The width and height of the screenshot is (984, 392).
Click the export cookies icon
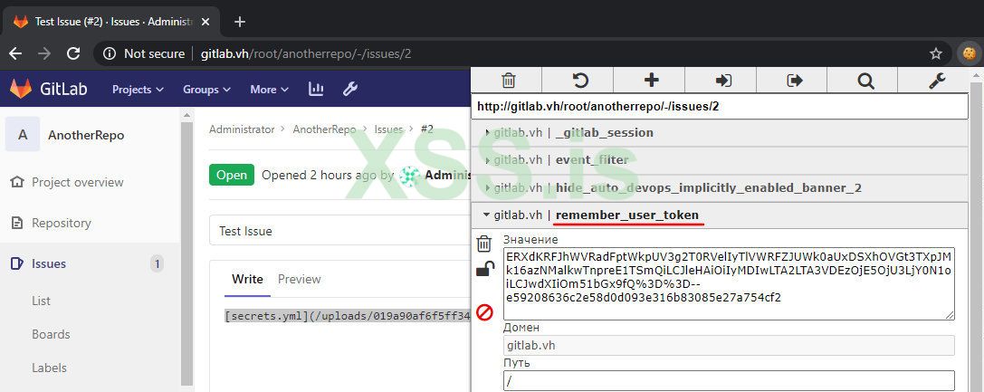(x=795, y=81)
